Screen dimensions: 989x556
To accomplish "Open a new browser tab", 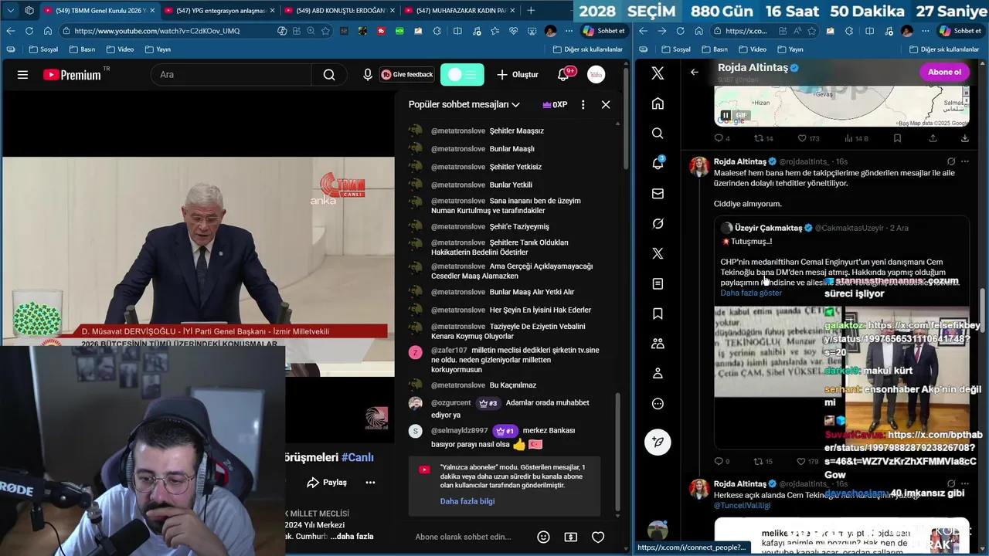I will [x=531, y=11].
